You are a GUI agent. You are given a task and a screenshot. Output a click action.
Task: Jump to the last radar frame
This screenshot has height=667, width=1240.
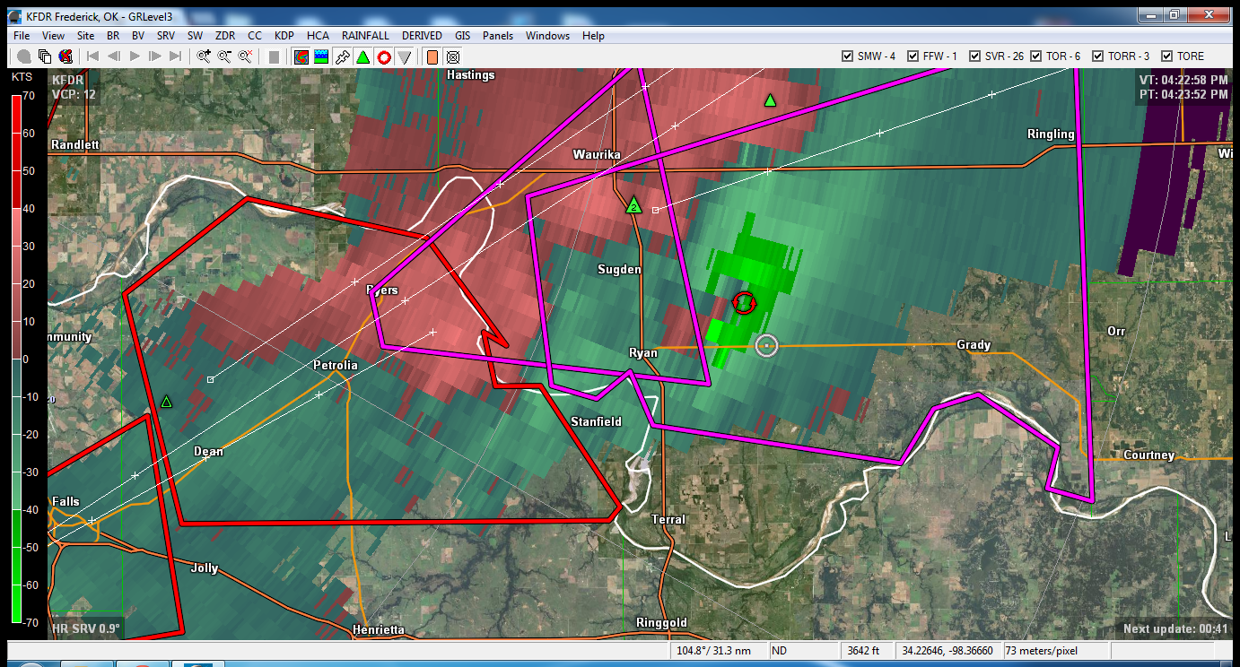pos(176,56)
